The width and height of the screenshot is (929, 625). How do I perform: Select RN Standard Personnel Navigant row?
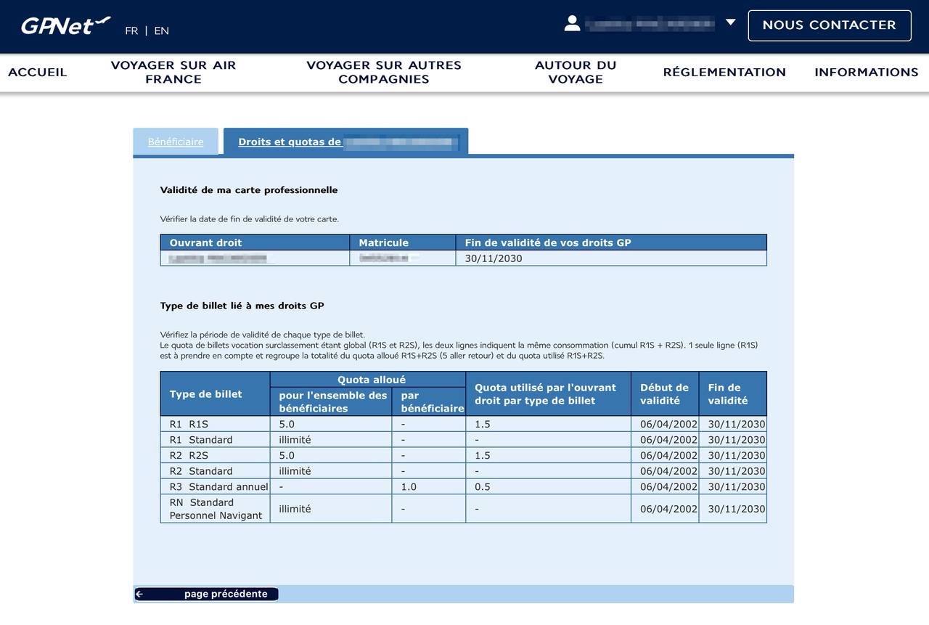point(463,509)
